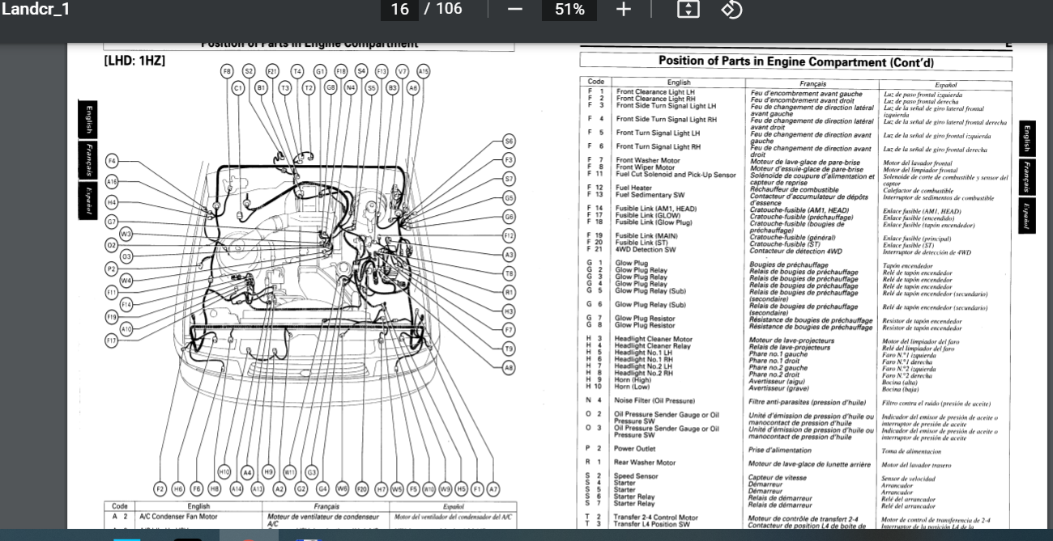This screenshot has width=1053, height=541.
Task: Click the A7 callout circle in diagram
Action: [x=492, y=489]
